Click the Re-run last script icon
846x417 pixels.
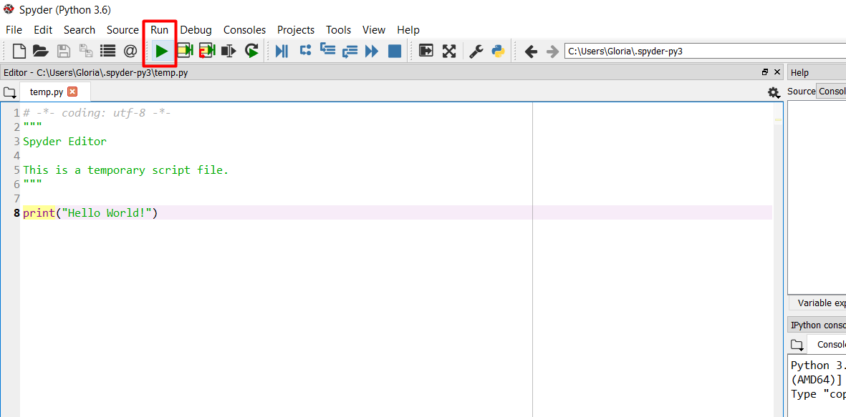(251, 51)
